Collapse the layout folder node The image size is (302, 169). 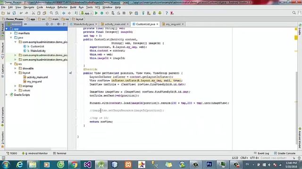pyautogui.click(x=16, y=73)
